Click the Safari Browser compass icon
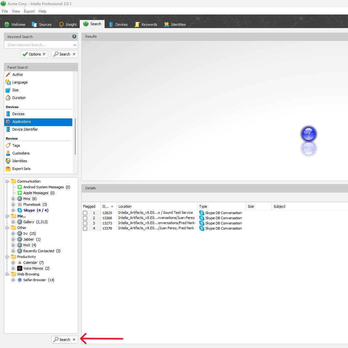 coord(20,280)
